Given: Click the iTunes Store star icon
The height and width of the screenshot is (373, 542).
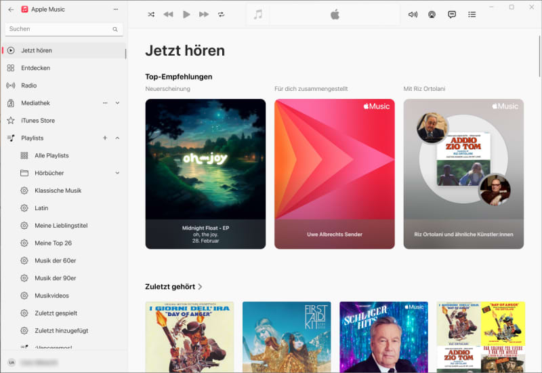Looking at the screenshot, I should point(11,121).
